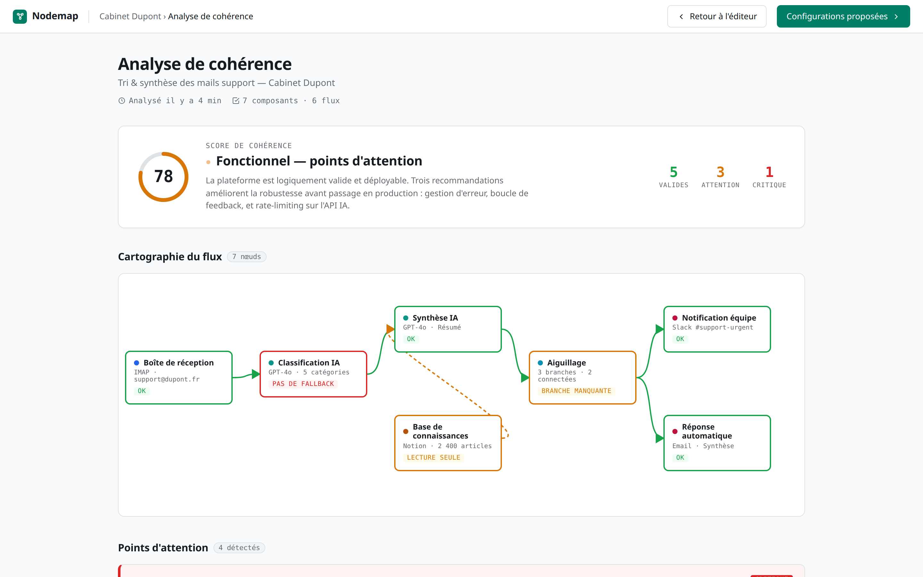This screenshot has width=923, height=577.
Task: Select the 'Boîte de réception' node
Action: [179, 377]
